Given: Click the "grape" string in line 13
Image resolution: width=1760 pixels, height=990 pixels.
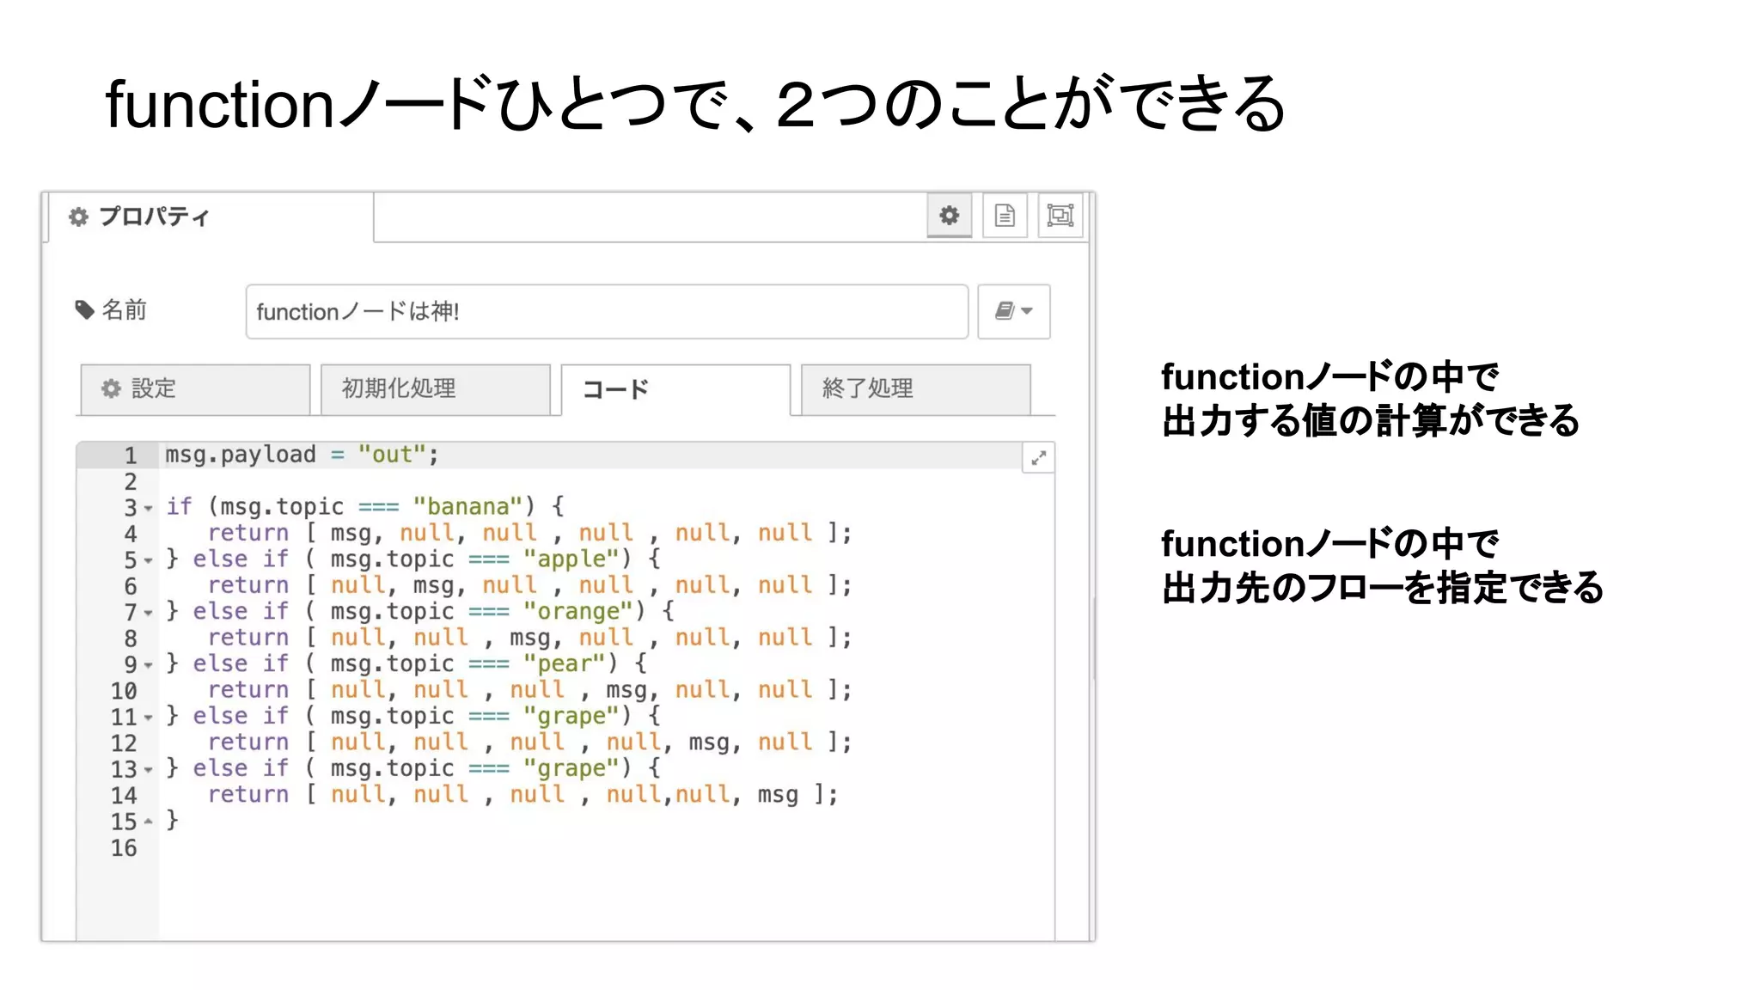Looking at the screenshot, I should click(x=571, y=768).
